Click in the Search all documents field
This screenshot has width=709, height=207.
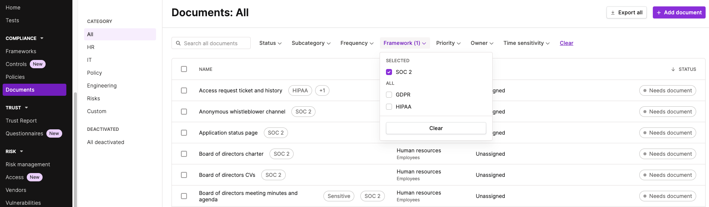pyautogui.click(x=211, y=43)
